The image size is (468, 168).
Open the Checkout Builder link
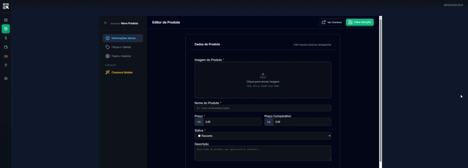coord(122,73)
